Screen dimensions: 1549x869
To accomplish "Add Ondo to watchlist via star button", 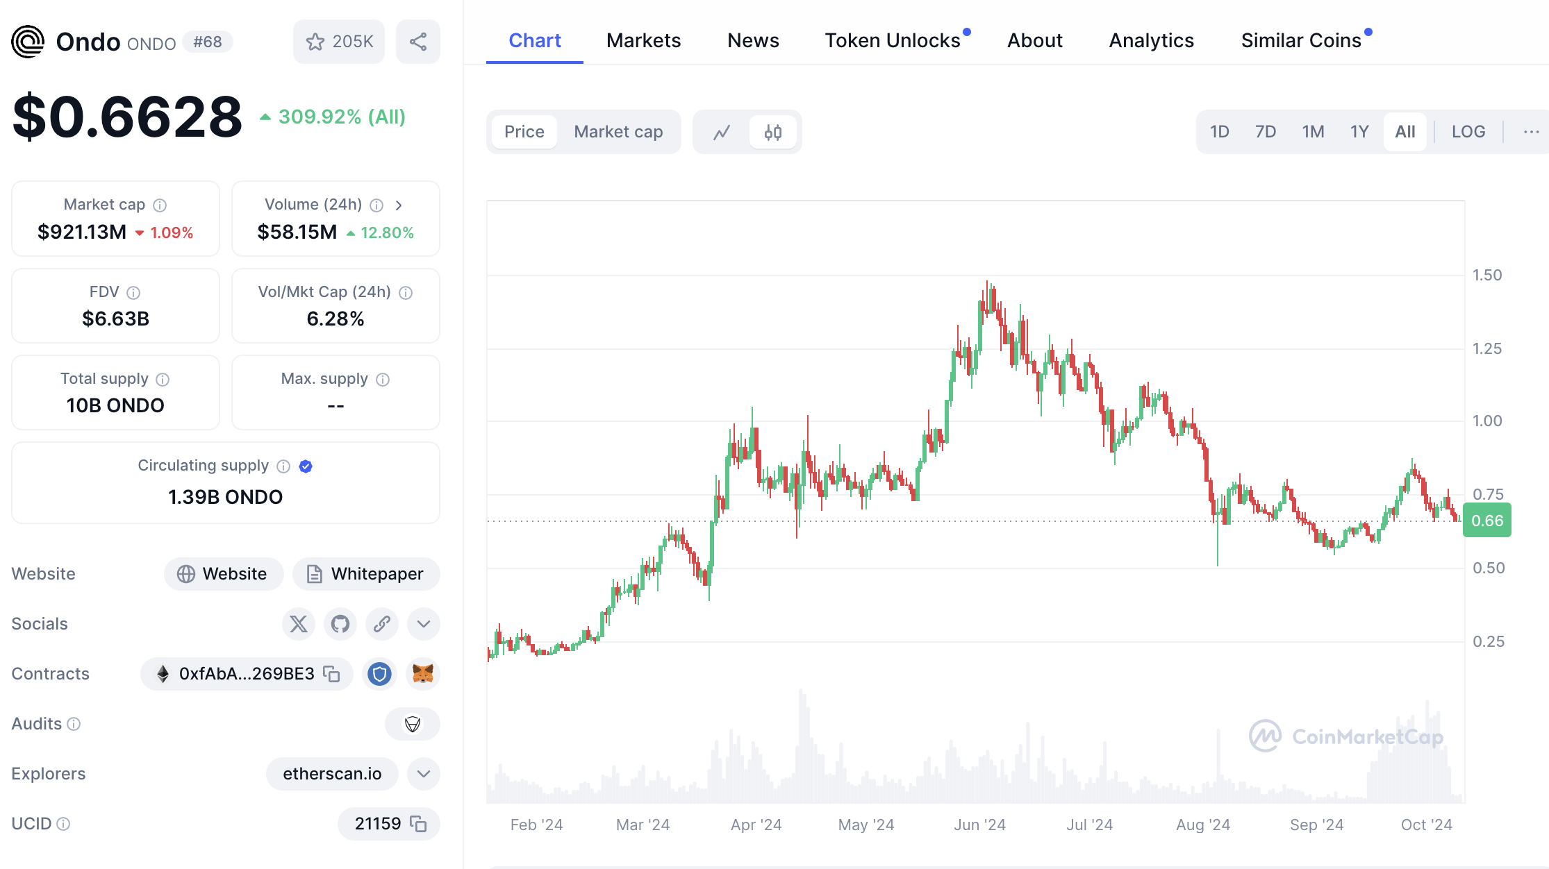I will point(339,42).
